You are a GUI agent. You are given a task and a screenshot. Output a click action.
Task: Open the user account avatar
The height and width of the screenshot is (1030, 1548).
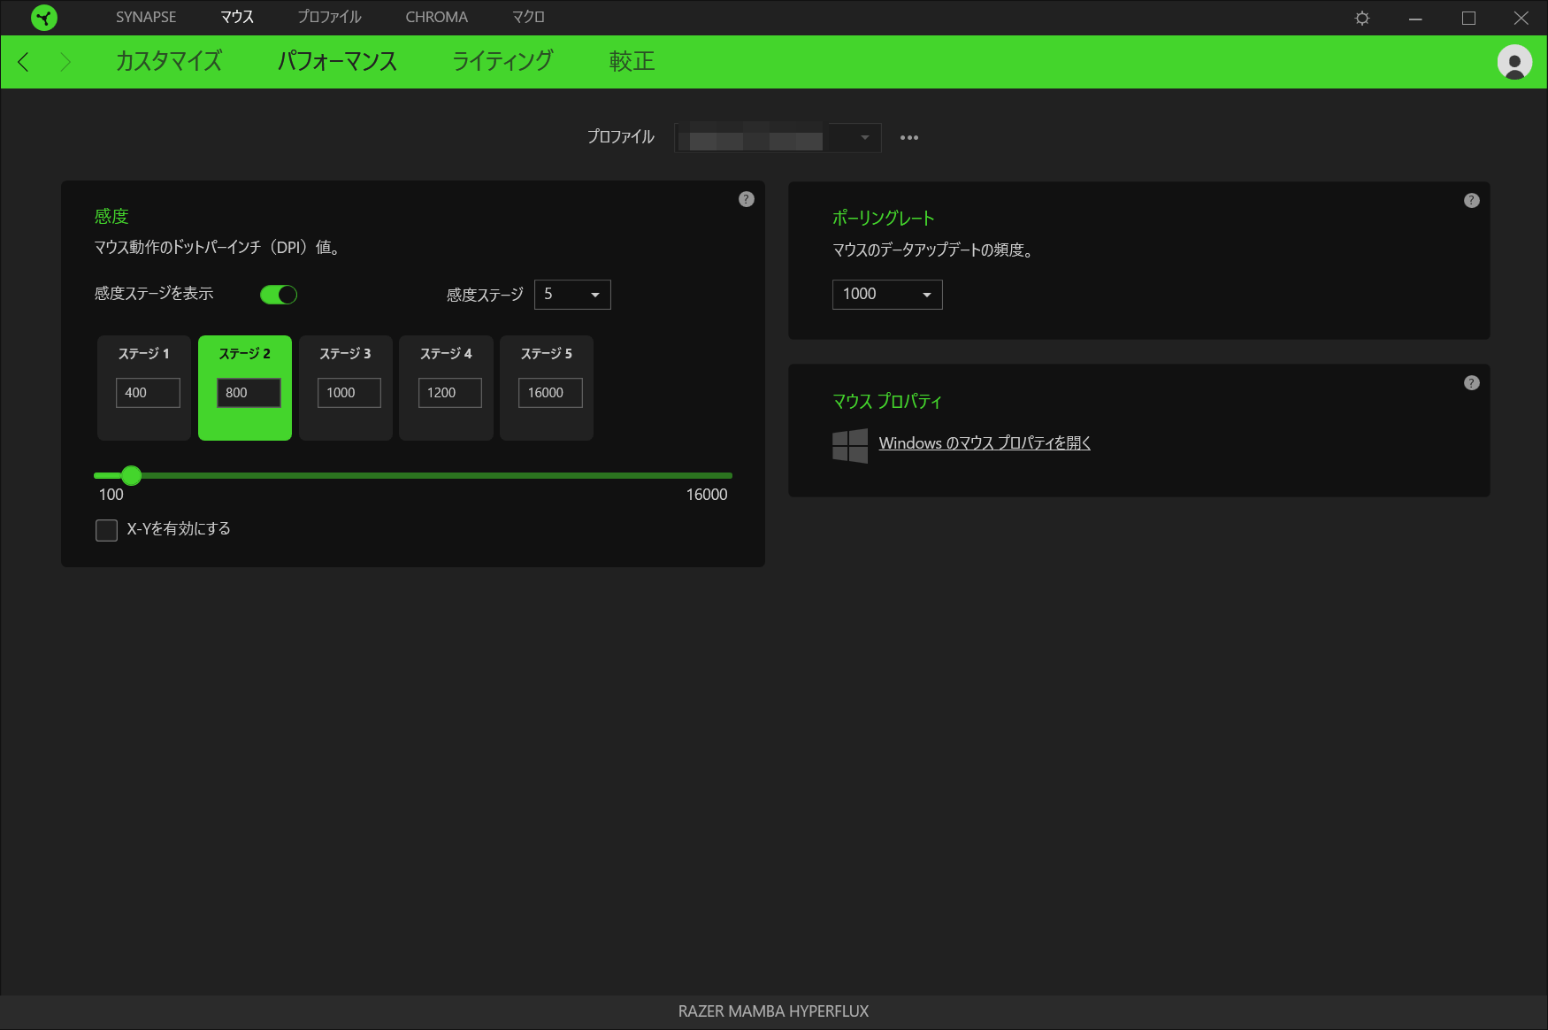1514,62
